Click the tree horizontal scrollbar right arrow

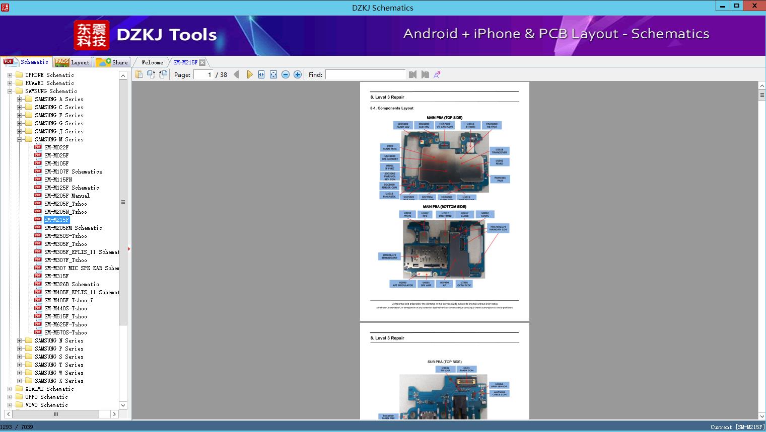[x=114, y=414]
